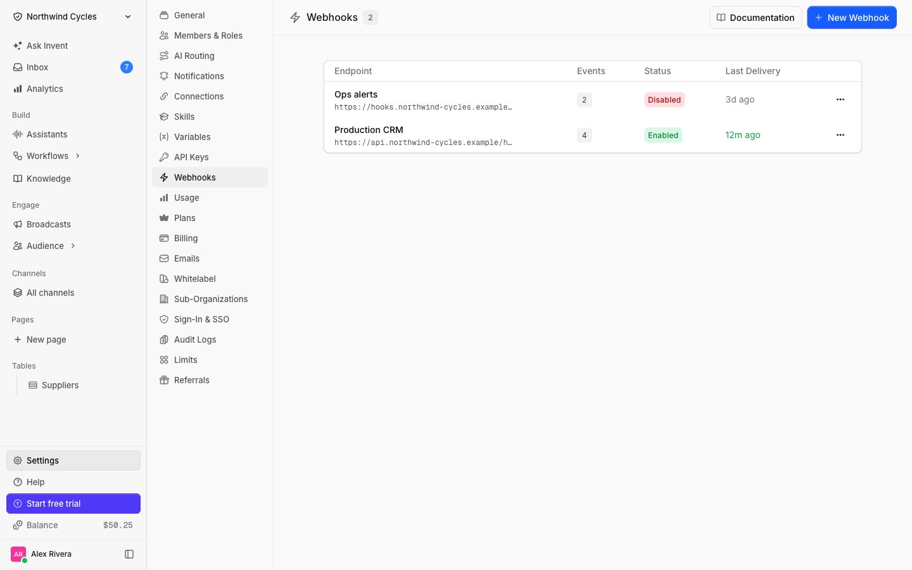912x570 pixels.
Task: Select the Webhooks settings tab
Action: coord(210,177)
